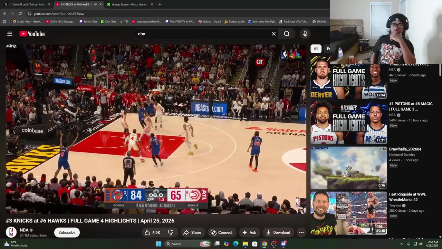Reload the current page
The height and width of the screenshot is (249, 442).
coord(20,13)
